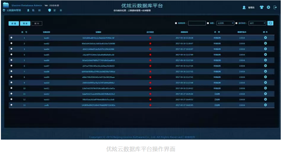The width and height of the screenshot is (281, 154).
Task: Open the action gear for row uxdb
Action: pos(265,105)
